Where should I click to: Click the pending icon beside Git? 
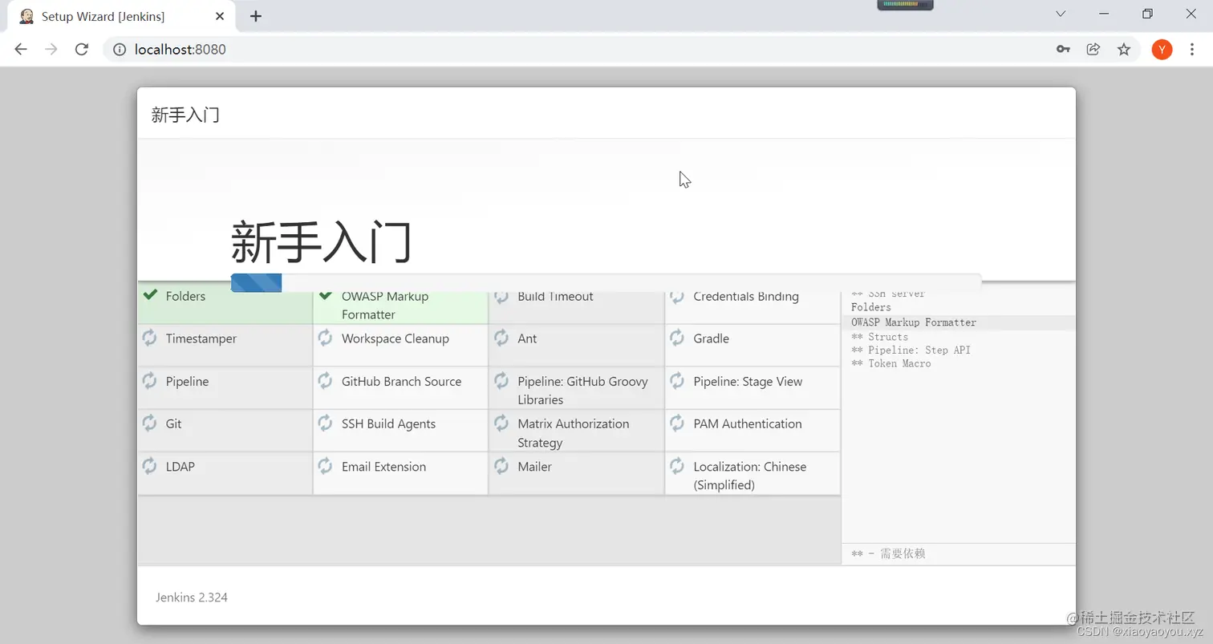coord(150,423)
